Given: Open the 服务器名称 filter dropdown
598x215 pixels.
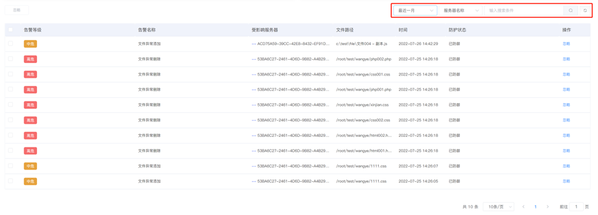Looking at the screenshot, I should [460, 11].
